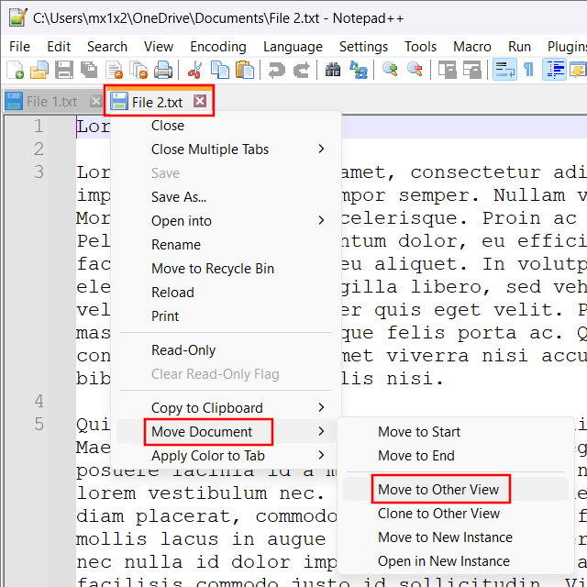Close the File 2.txt tab with its X
Viewport: 587px width, 587px height.
point(200,101)
